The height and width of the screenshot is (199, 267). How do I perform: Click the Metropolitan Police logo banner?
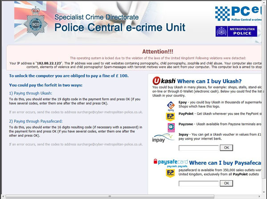[236, 31]
